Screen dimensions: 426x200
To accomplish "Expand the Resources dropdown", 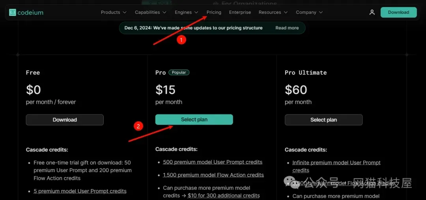I will pos(273,12).
